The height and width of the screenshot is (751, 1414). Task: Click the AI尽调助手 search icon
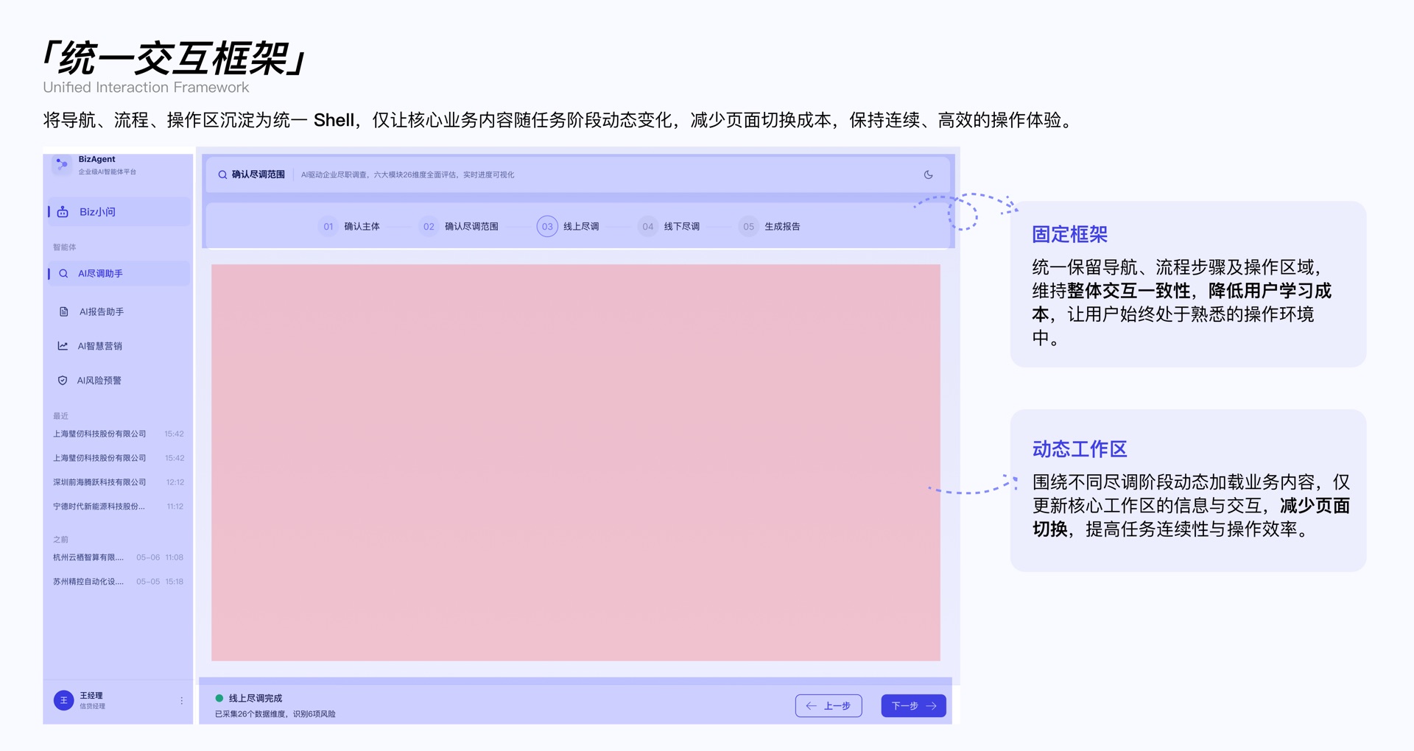pos(63,273)
